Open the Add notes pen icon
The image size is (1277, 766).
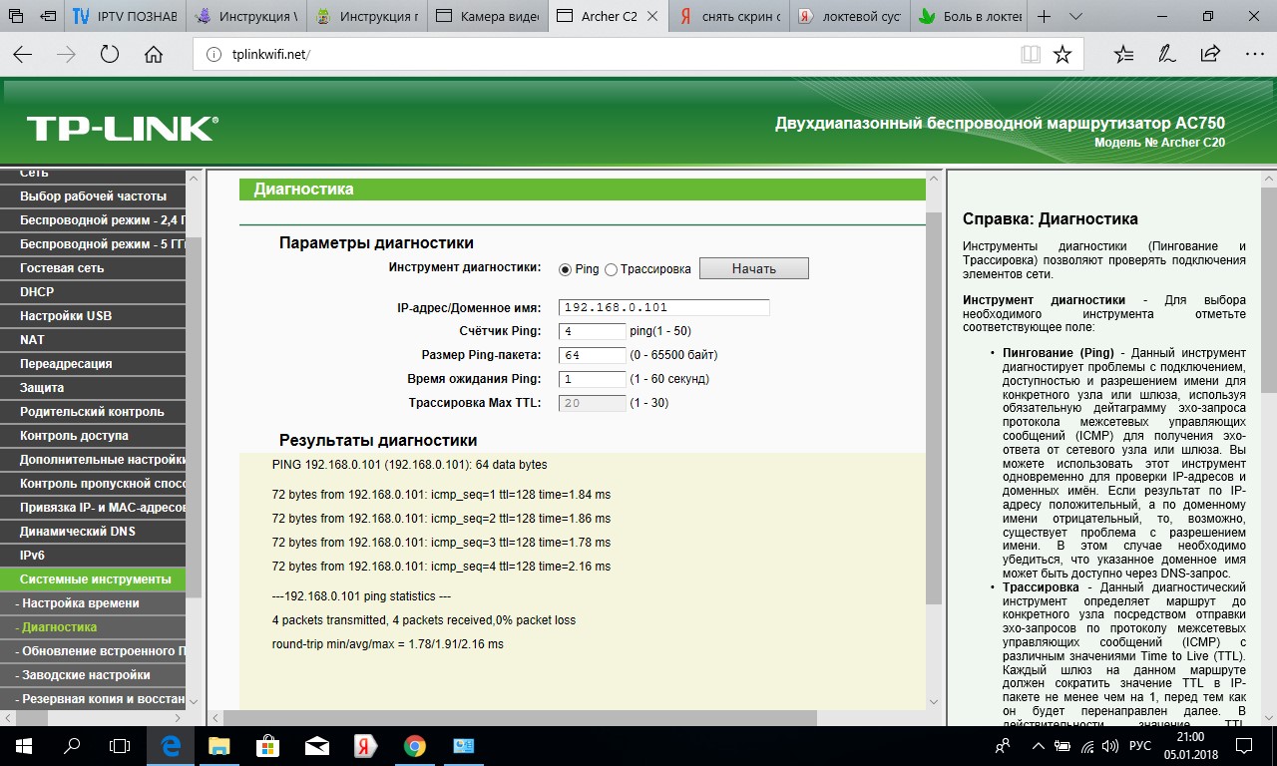pos(1166,54)
